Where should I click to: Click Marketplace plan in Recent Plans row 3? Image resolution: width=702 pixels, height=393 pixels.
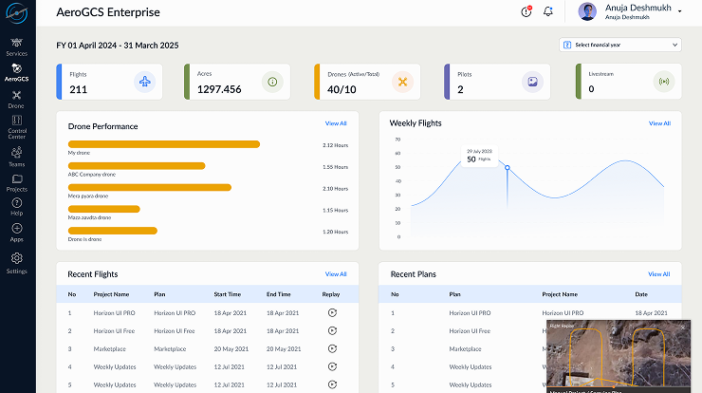465,348
